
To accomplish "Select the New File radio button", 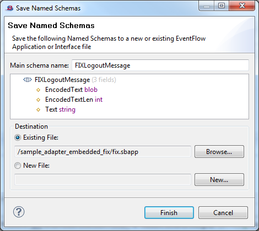I will 18,166.
